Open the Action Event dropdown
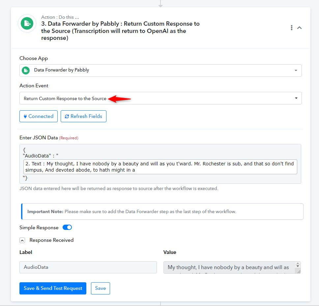 [x=160, y=98]
